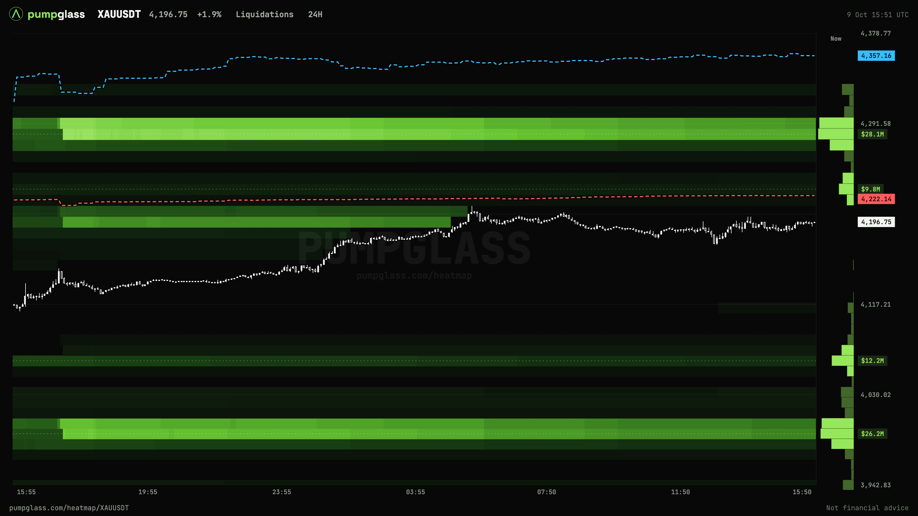This screenshot has height=516, width=918.
Task: Click histogram bar beside $9.8M
Action: click(846, 189)
